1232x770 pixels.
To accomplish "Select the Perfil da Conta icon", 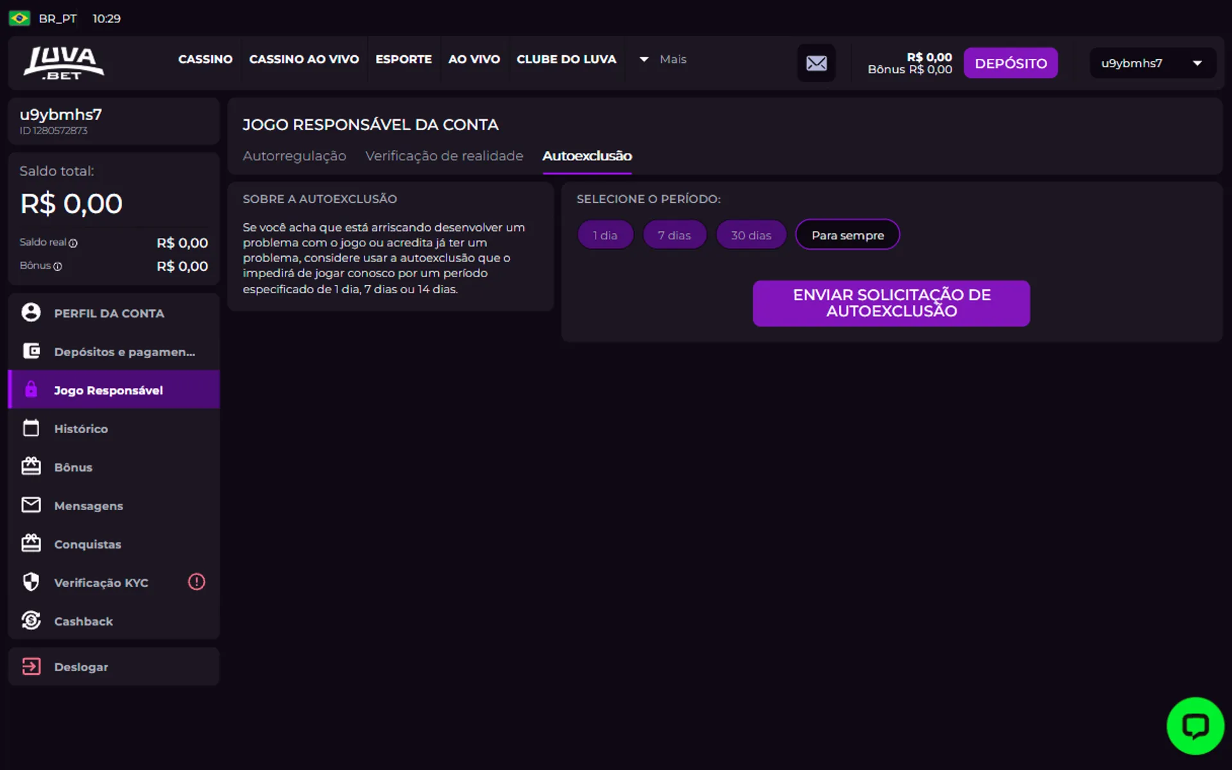I will click(31, 312).
